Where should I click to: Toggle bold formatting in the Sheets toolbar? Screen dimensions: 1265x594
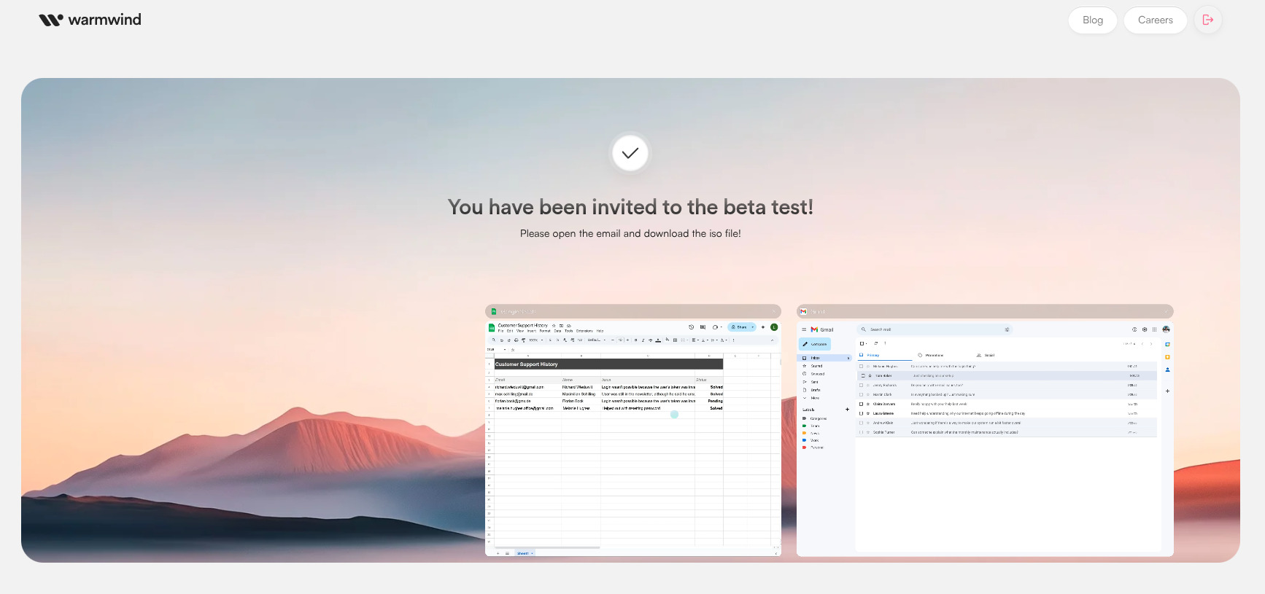coord(635,340)
